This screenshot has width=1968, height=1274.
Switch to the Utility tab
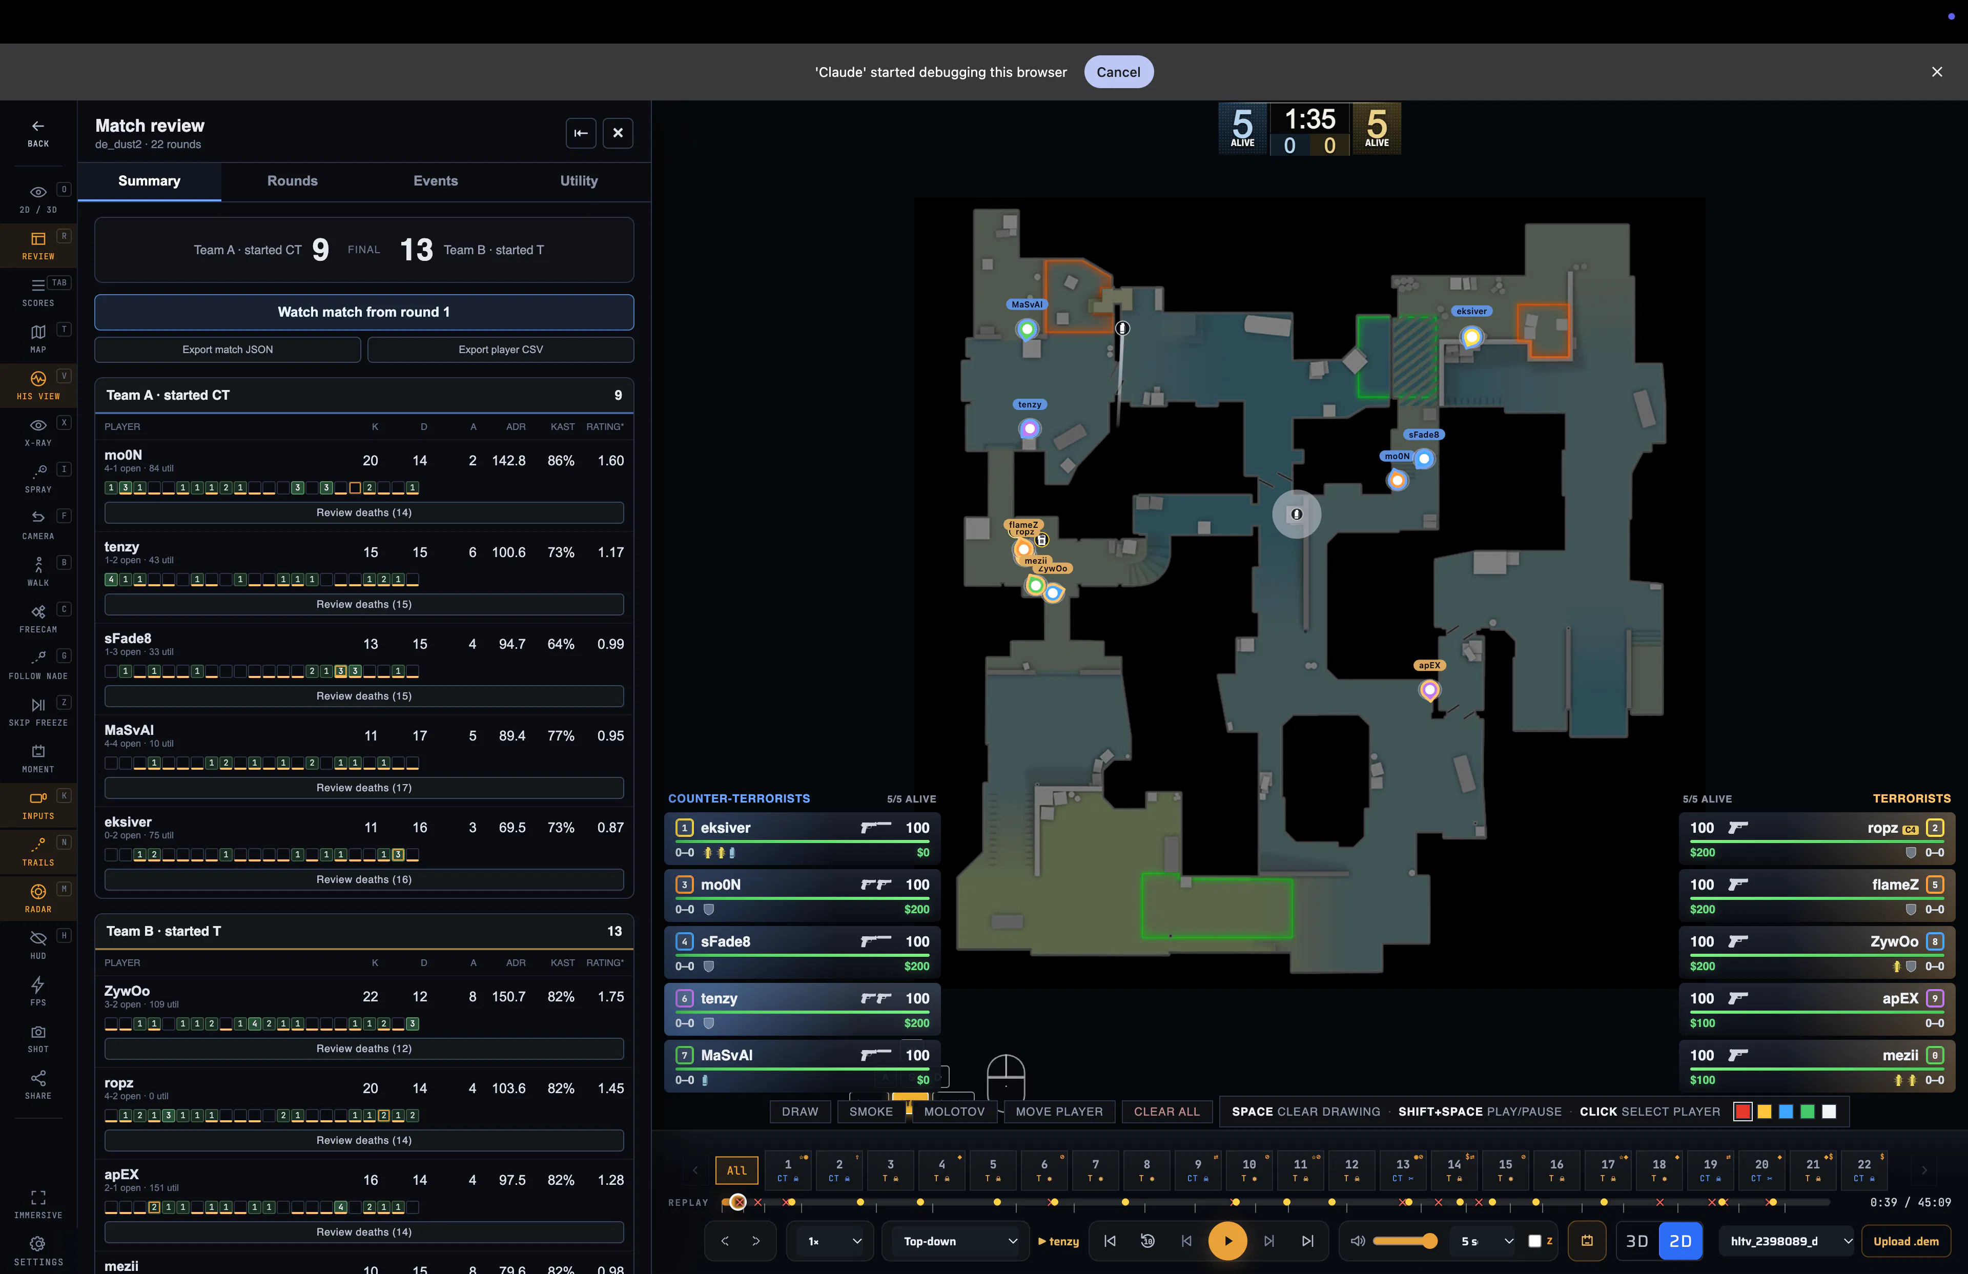coord(579,181)
